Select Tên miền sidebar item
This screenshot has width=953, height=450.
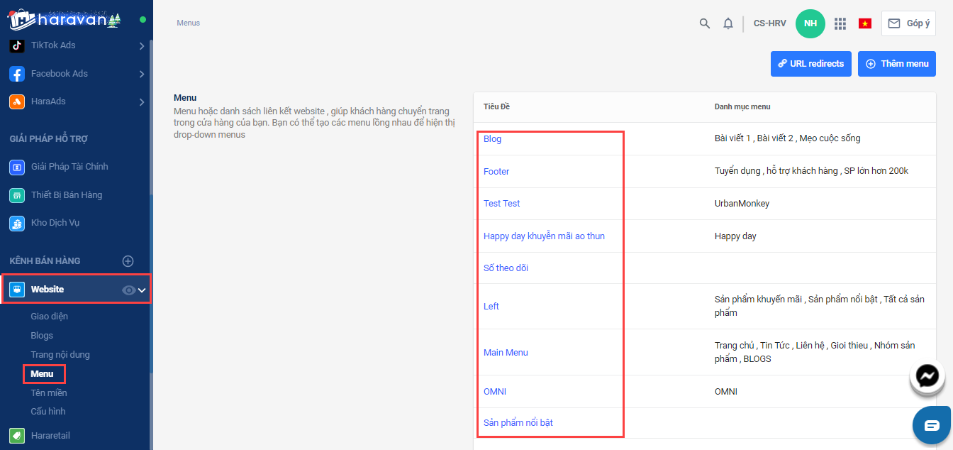(x=49, y=393)
